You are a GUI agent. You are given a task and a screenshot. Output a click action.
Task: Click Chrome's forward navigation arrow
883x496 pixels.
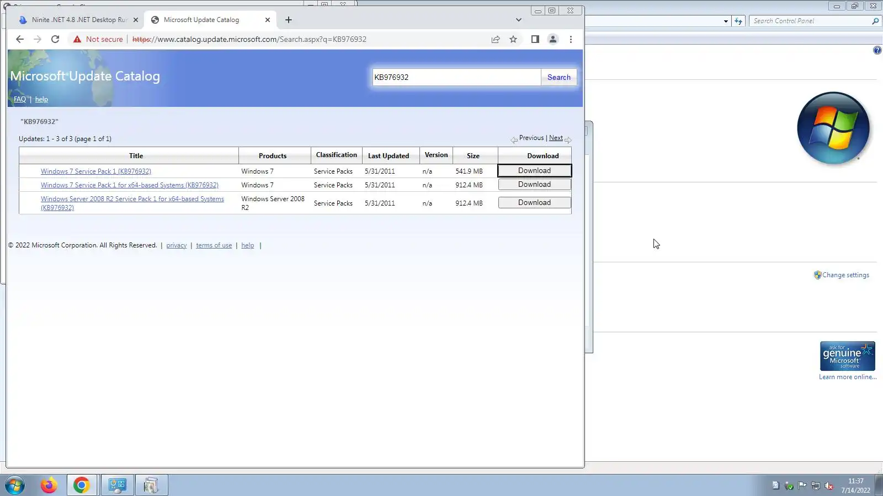(x=38, y=39)
